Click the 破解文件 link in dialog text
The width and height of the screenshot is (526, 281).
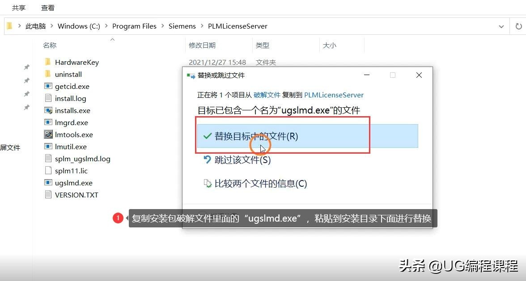coord(267,95)
